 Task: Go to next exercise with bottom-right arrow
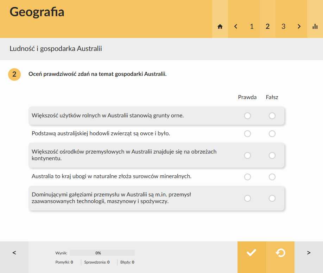309,253
